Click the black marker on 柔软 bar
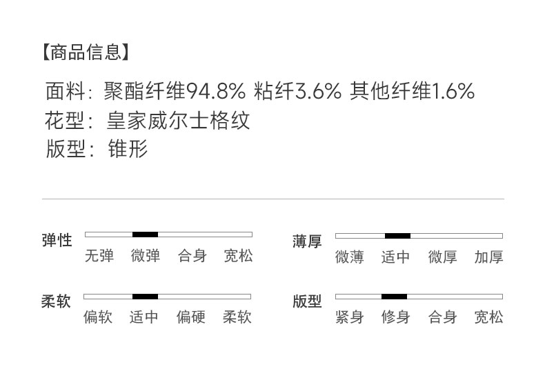 point(145,297)
